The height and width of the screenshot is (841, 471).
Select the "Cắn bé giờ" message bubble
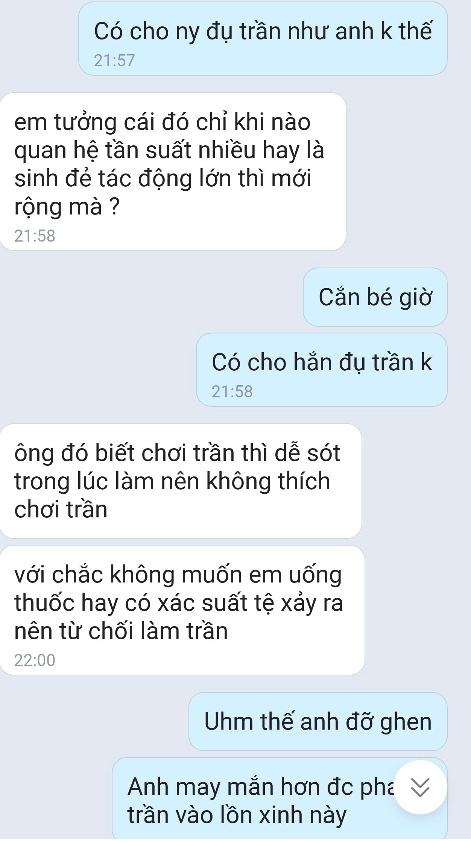point(375,297)
